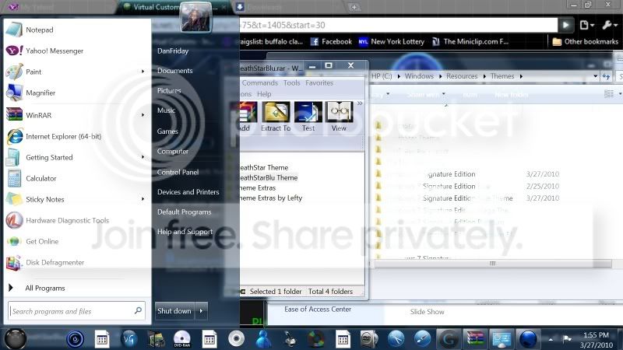623x350 pixels.
Task: Open Calculator from the Start menu
Action: [x=76, y=178]
